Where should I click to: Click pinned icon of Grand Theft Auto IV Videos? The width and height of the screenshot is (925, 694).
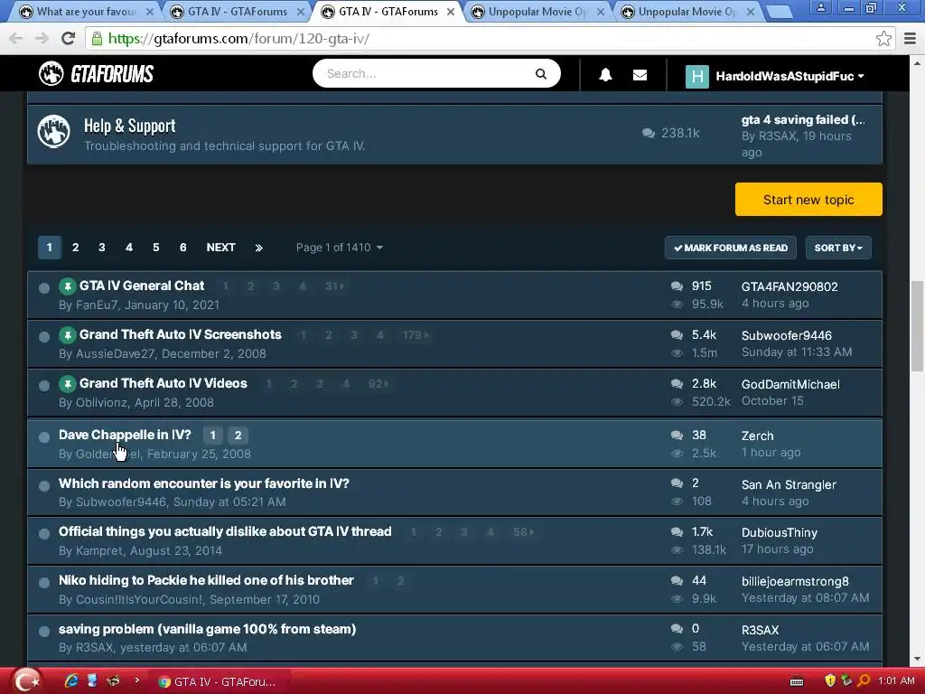pos(67,385)
